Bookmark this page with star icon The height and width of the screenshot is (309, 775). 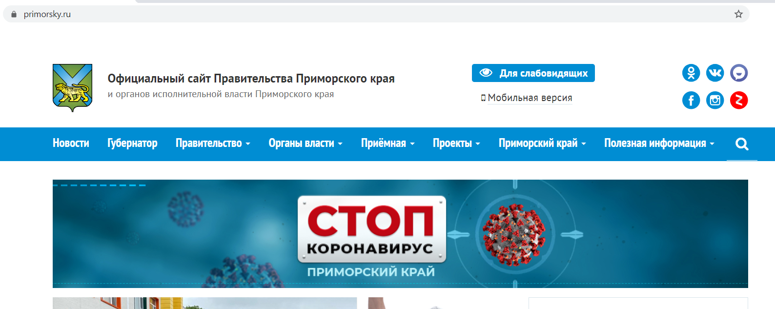(738, 14)
